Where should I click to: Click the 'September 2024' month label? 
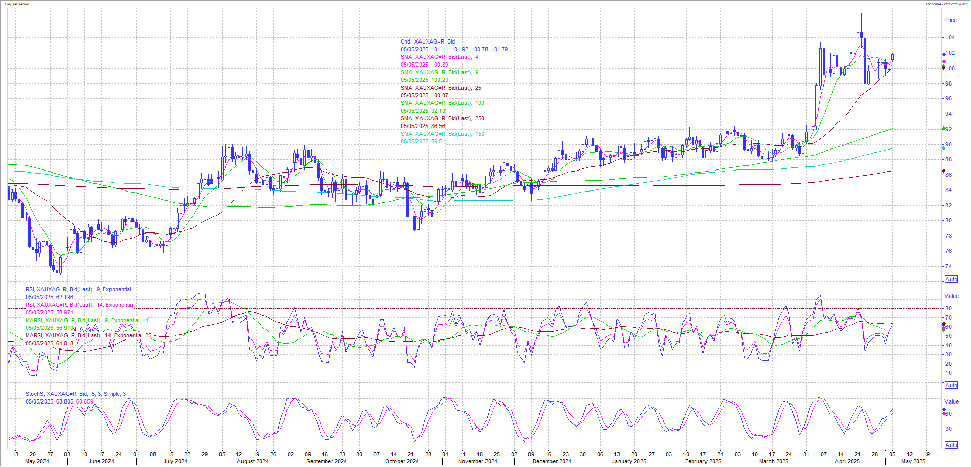[326, 461]
